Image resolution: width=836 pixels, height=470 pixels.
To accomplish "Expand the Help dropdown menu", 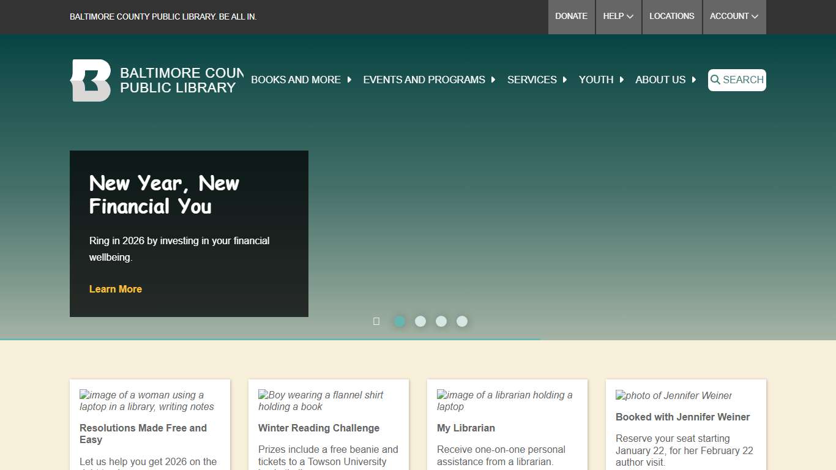I will [618, 17].
